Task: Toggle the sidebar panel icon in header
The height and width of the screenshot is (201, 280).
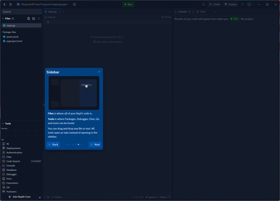Action: pos(5,5)
